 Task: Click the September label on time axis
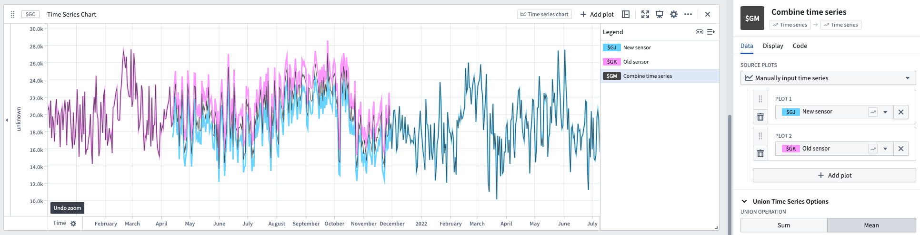point(306,224)
